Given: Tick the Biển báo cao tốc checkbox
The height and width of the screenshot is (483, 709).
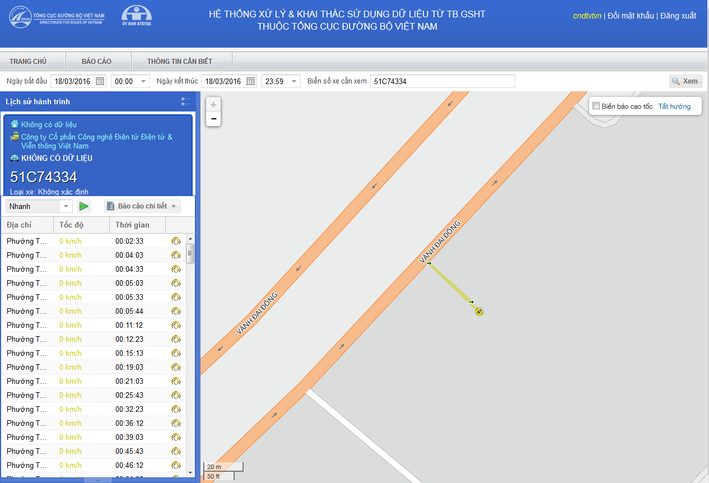Looking at the screenshot, I should pos(596,106).
